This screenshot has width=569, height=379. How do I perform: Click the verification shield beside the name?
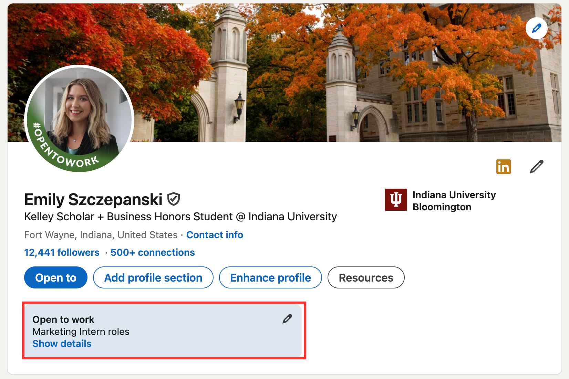coord(174,199)
